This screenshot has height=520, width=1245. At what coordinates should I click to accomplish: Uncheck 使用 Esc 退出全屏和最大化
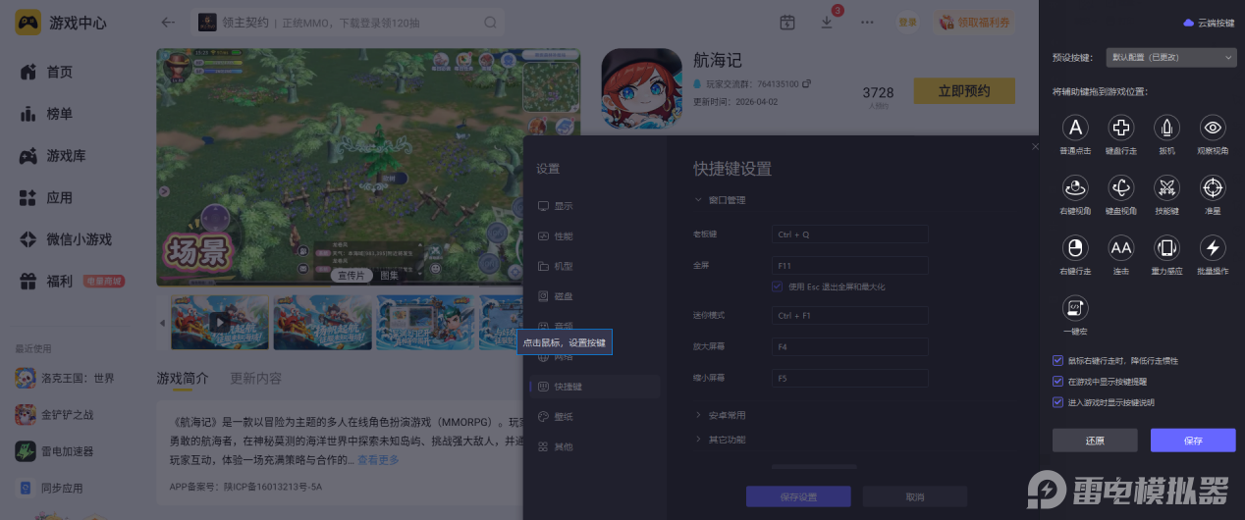pyautogui.click(x=778, y=286)
